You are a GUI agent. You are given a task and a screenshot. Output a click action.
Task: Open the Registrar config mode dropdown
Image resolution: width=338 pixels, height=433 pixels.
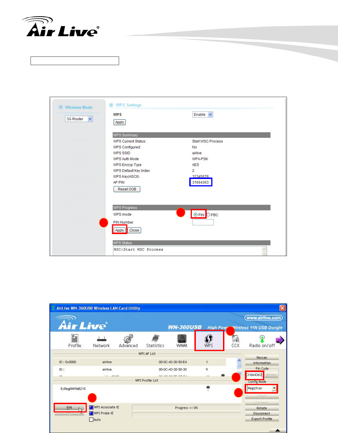(x=262, y=388)
